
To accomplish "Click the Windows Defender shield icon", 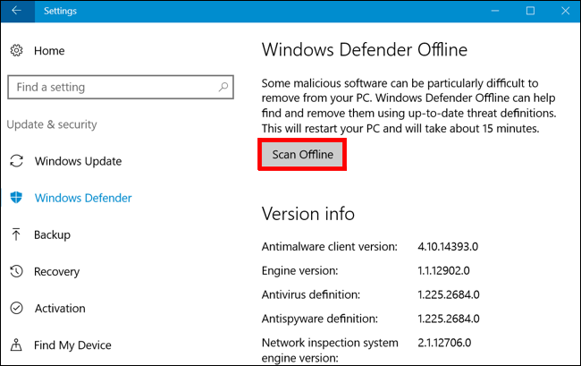I will click(x=16, y=198).
